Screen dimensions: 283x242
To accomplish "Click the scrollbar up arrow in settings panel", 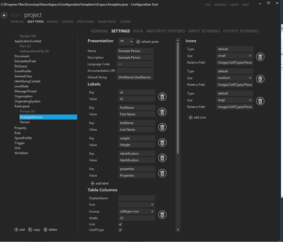I will [178, 40].
